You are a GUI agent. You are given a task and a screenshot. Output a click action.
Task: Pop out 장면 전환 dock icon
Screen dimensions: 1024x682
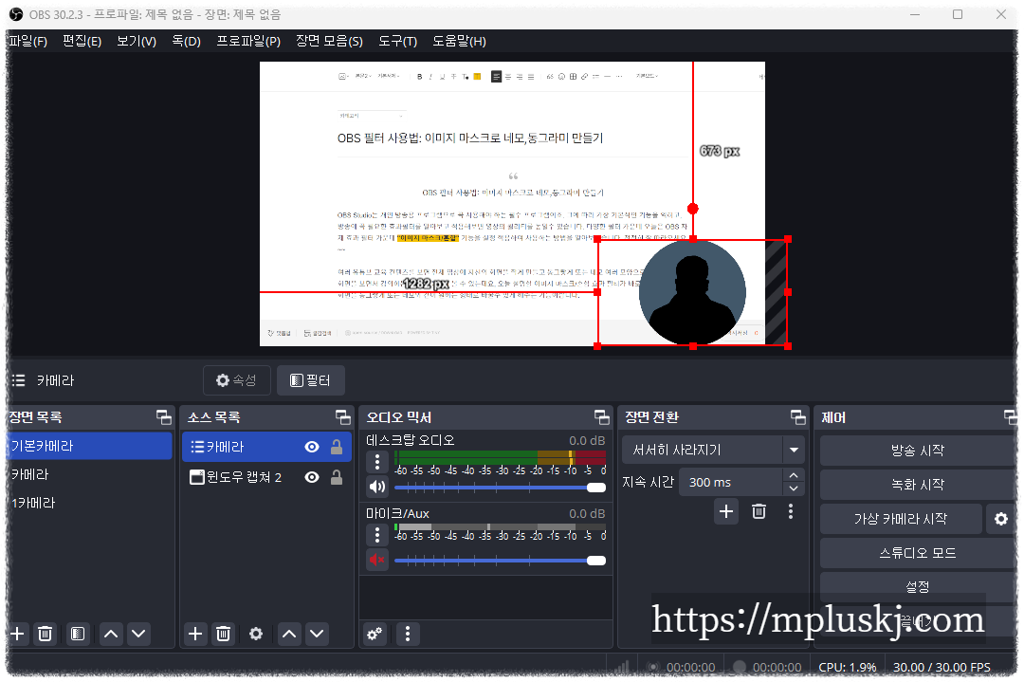(x=797, y=416)
